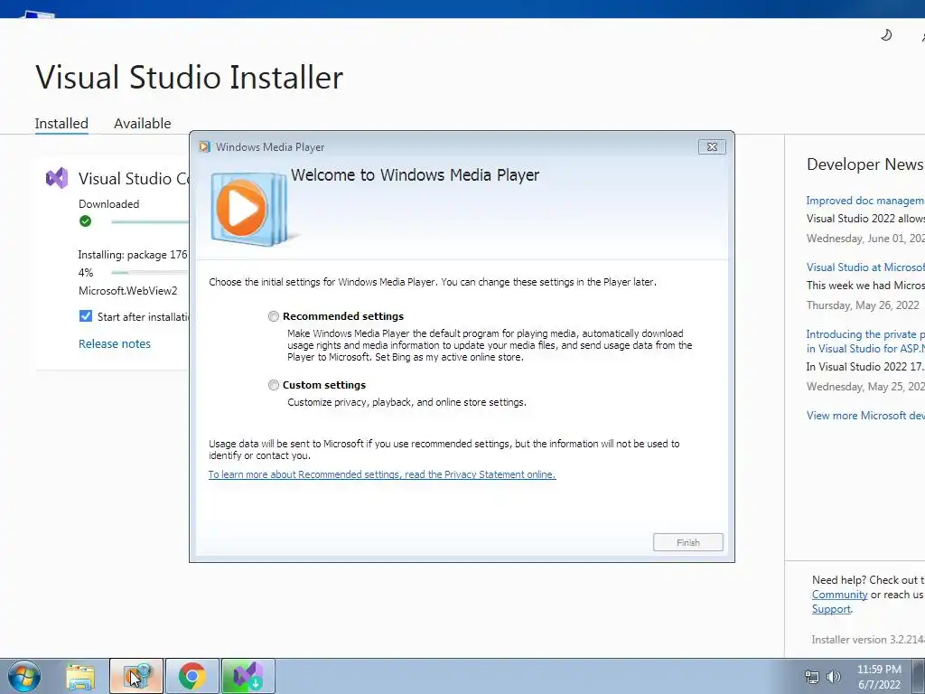Open File Explorer from the taskbar
The width and height of the screenshot is (925, 694).
pos(80,676)
